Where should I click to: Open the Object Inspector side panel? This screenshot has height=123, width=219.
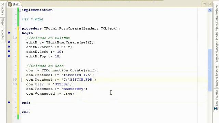(2, 30)
